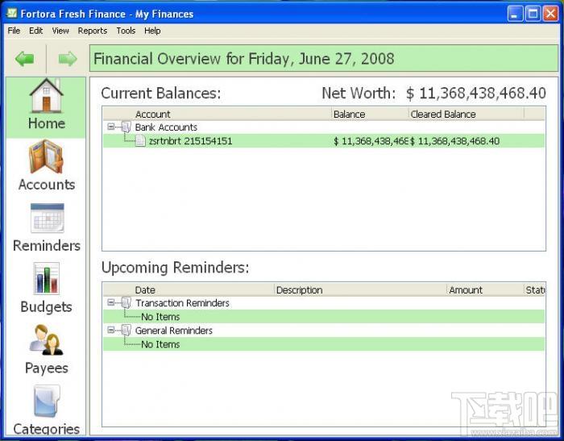Image resolution: width=564 pixels, height=441 pixels.
Task: Open the Payees people icon
Action: [46, 340]
